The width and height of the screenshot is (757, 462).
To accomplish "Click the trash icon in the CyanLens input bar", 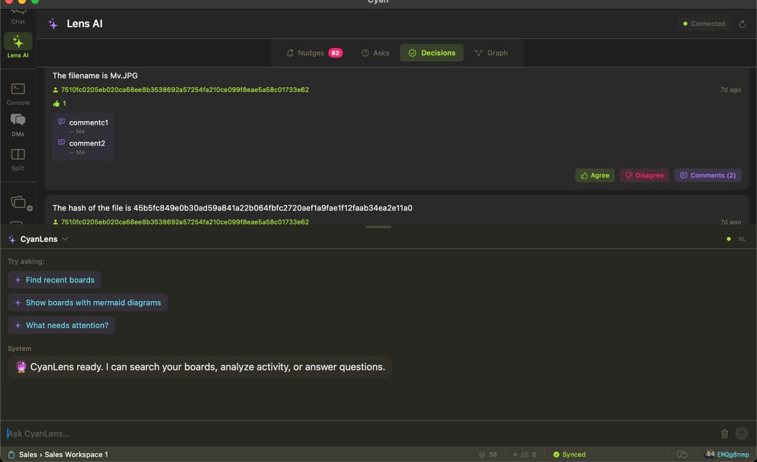I will (724, 434).
